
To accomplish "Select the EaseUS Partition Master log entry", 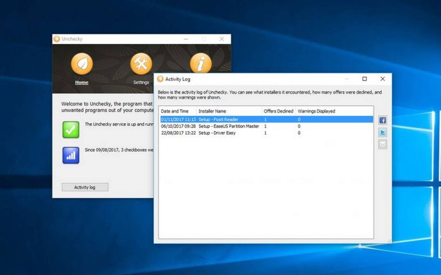I will [228, 126].
